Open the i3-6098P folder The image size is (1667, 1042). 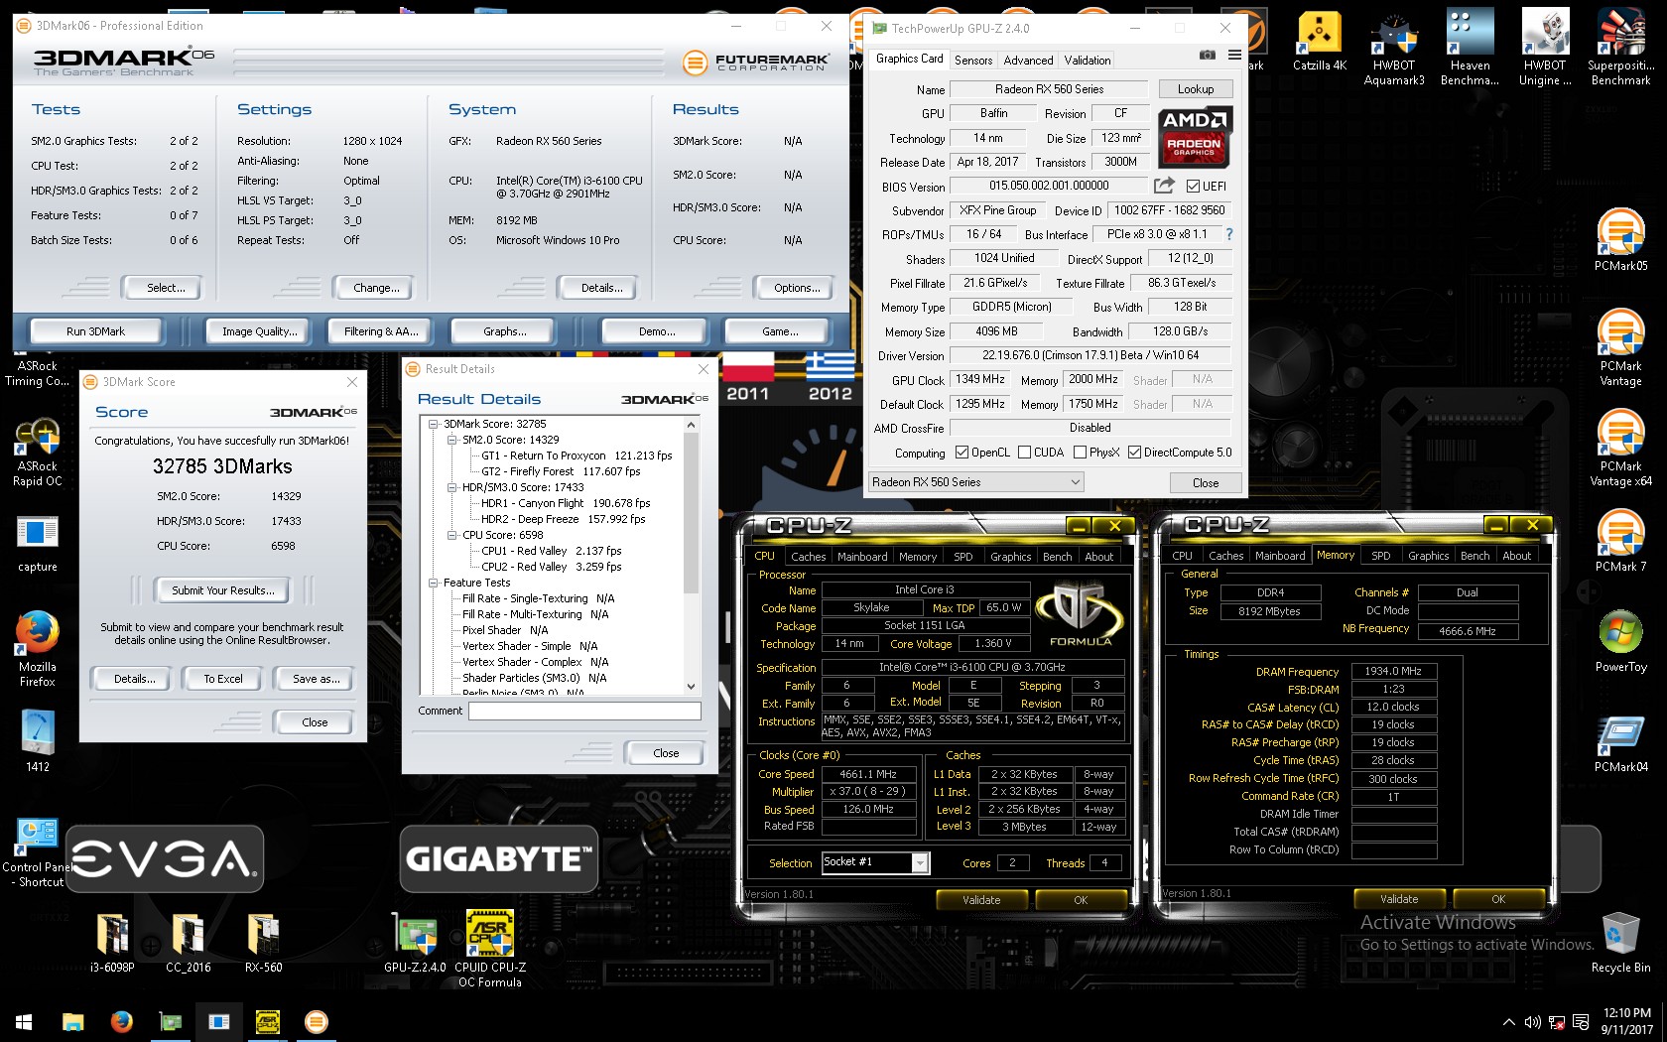click(x=112, y=943)
